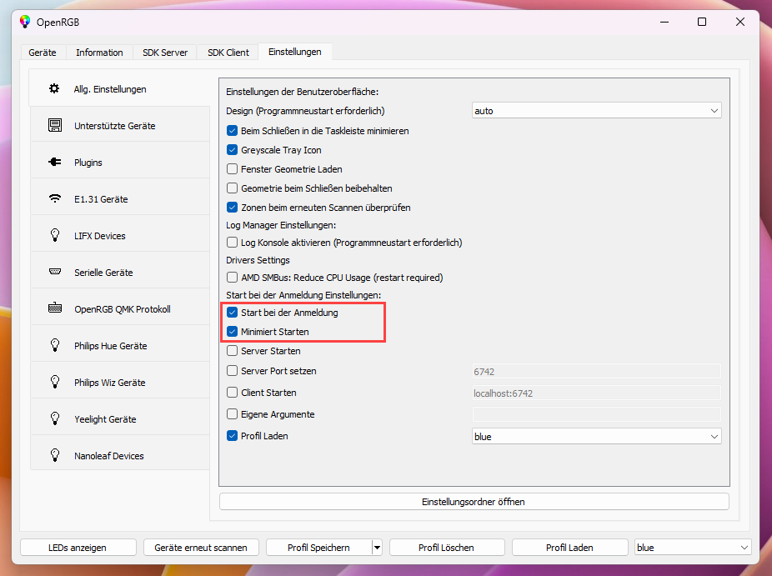This screenshot has height=576, width=772.
Task: Click Geräte erneut scannen button
Action: 201,548
